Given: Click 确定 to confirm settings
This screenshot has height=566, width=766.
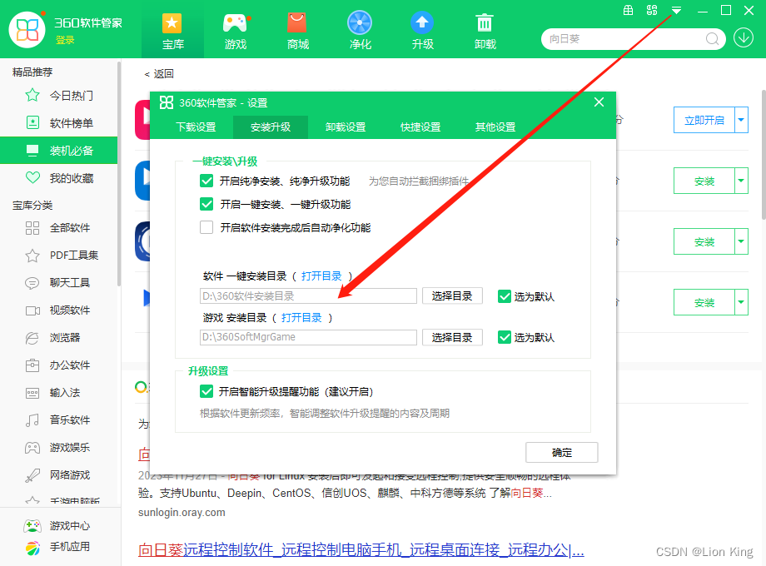Looking at the screenshot, I should (562, 452).
